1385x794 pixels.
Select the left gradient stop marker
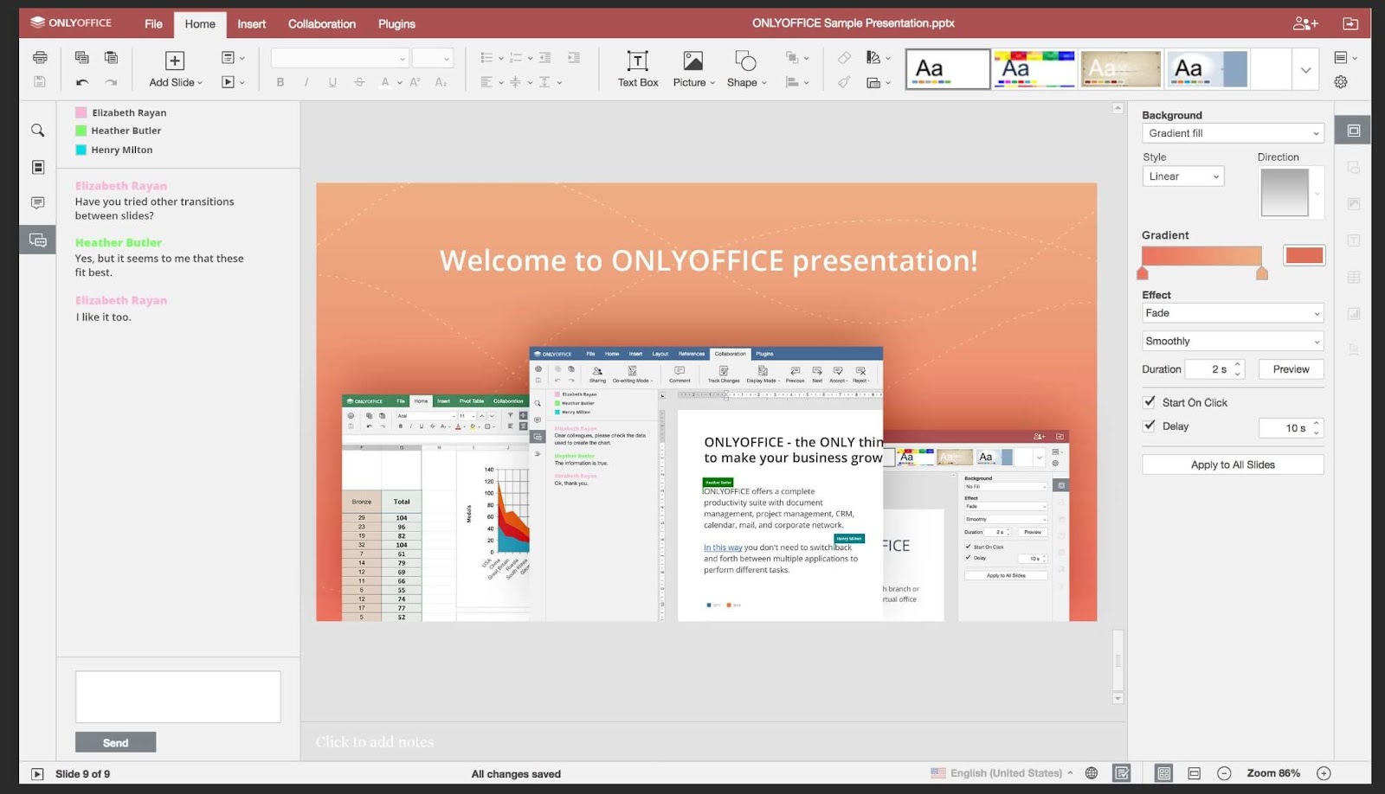(x=1143, y=273)
